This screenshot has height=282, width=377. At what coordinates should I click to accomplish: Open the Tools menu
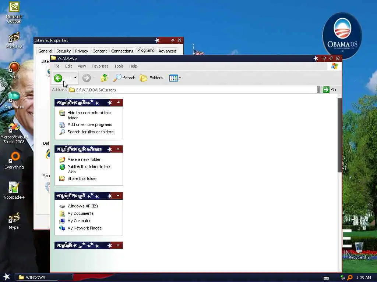pos(119,66)
